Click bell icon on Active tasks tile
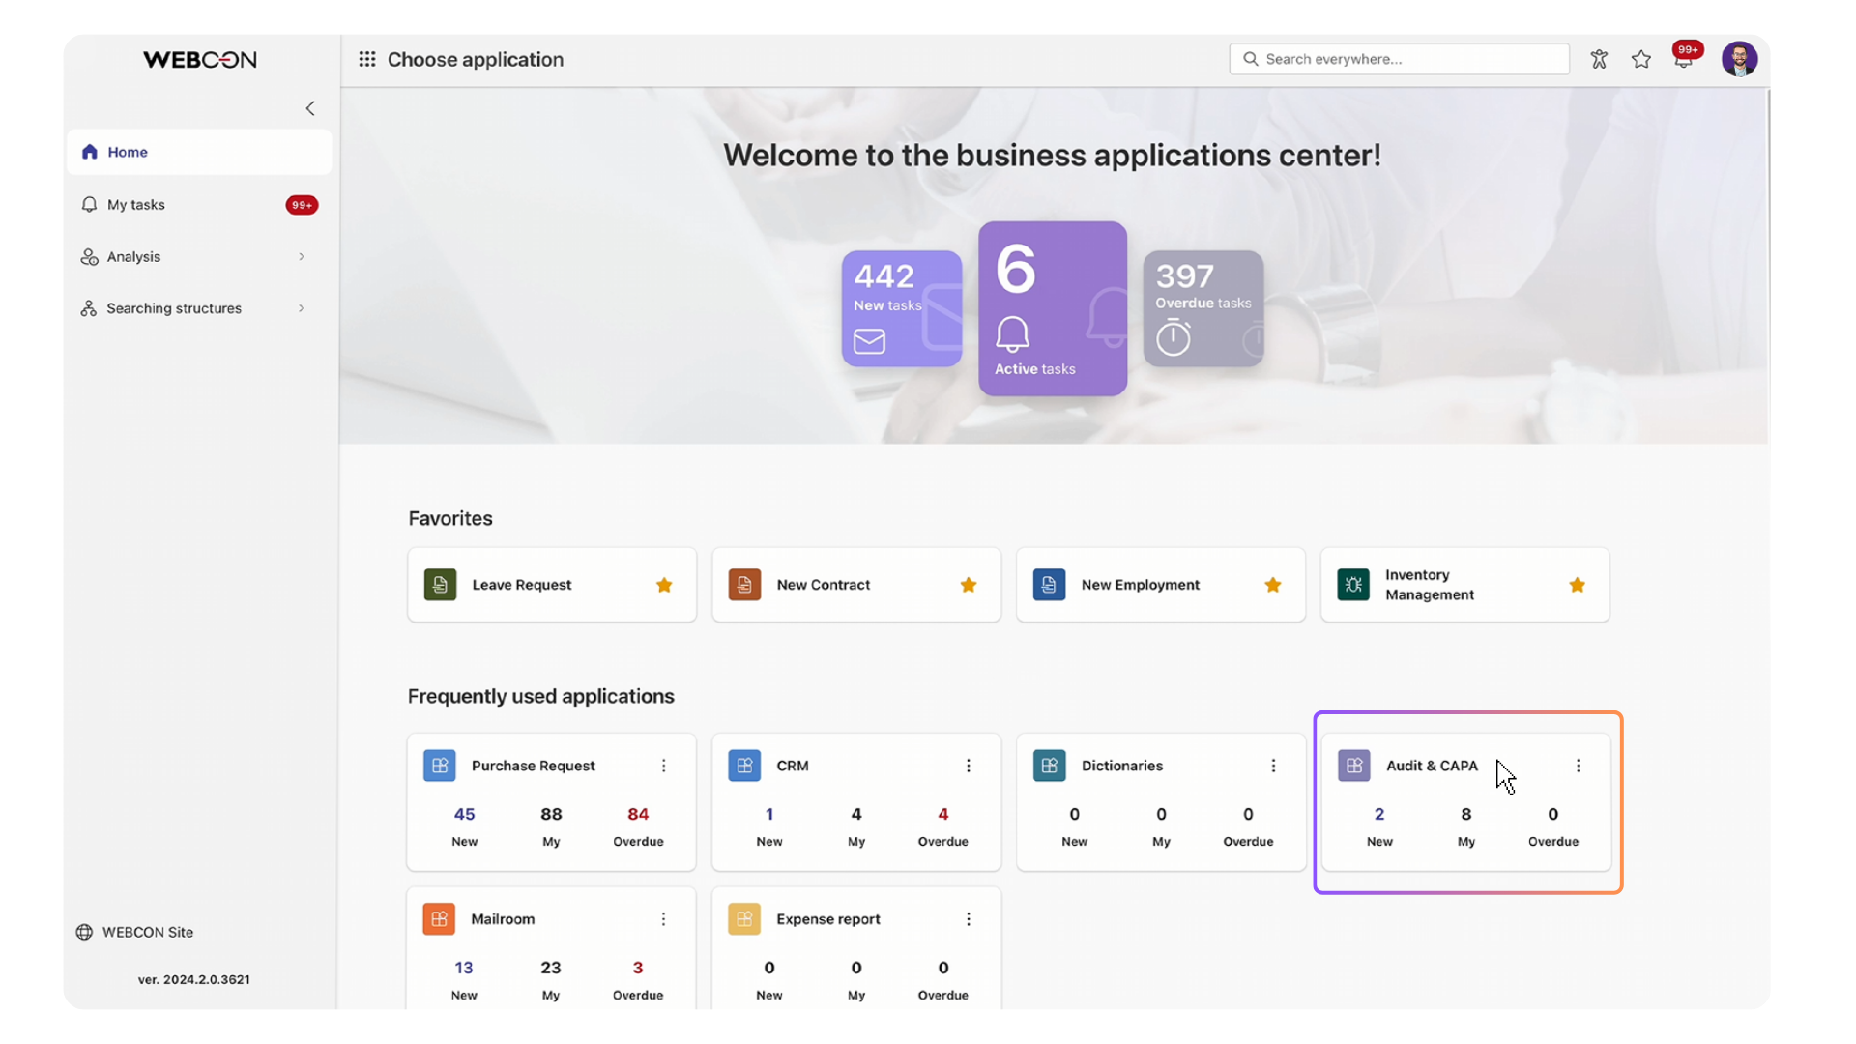Viewport: 1856px width, 1044px height. [x=1012, y=334]
